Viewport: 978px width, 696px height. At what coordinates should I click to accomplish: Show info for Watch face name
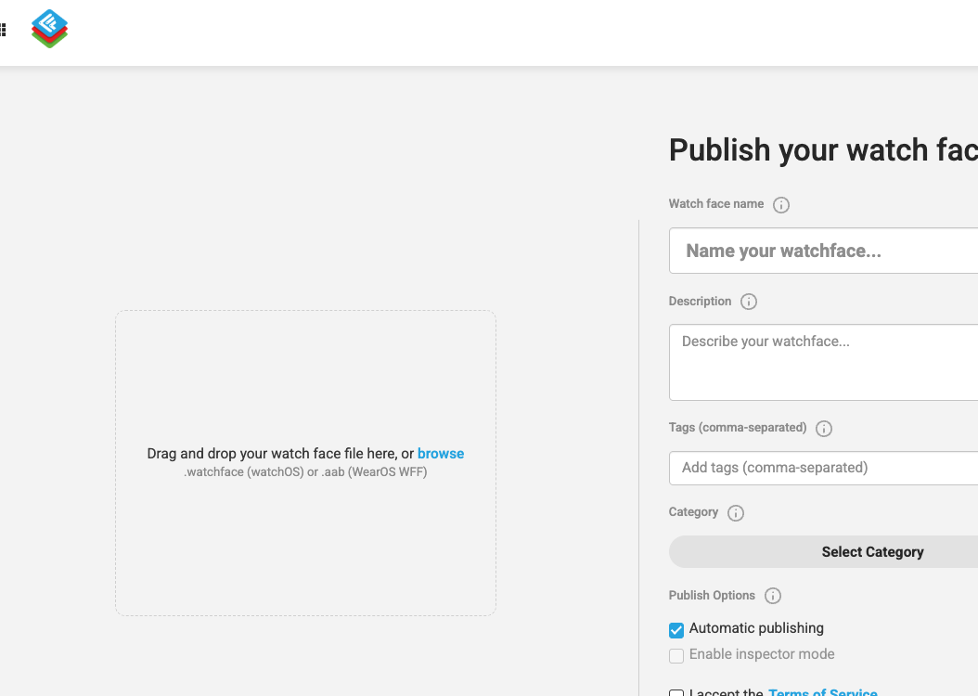781,204
